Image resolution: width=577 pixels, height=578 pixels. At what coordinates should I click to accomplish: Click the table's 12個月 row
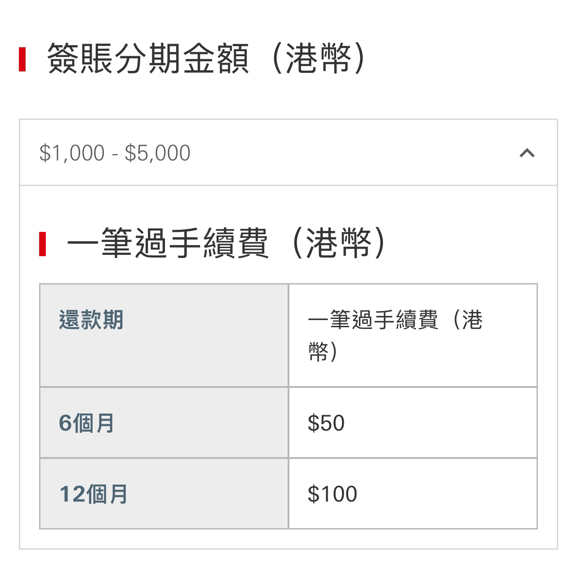[x=288, y=494]
